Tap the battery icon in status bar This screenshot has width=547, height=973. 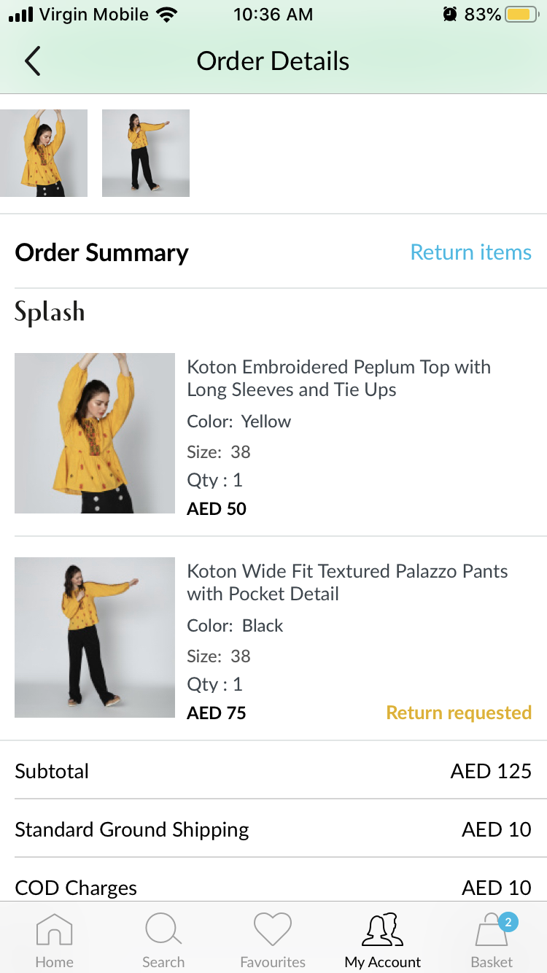pyautogui.click(x=521, y=15)
